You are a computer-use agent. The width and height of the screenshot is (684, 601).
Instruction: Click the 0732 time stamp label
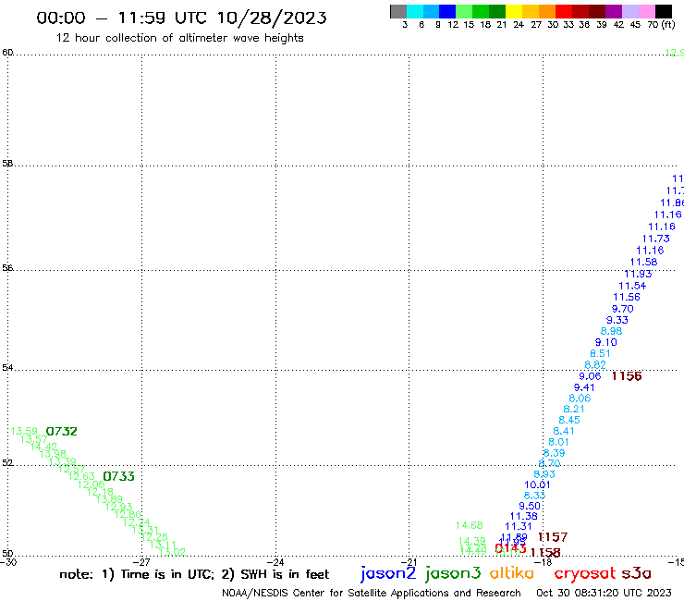tap(62, 431)
